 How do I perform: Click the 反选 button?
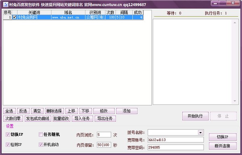pyautogui.click(x=23, y=111)
